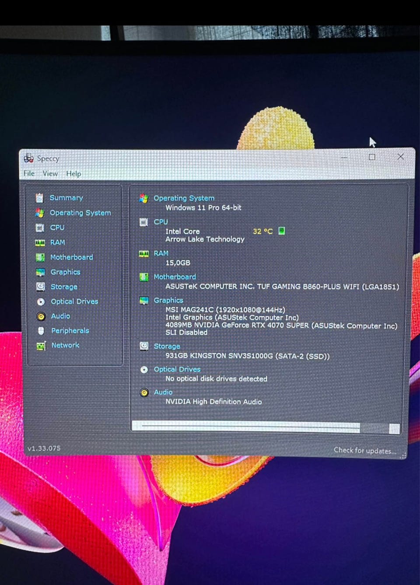420x585 pixels.
Task: Open the RAM heading link in summary
Action: pos(161,254)
